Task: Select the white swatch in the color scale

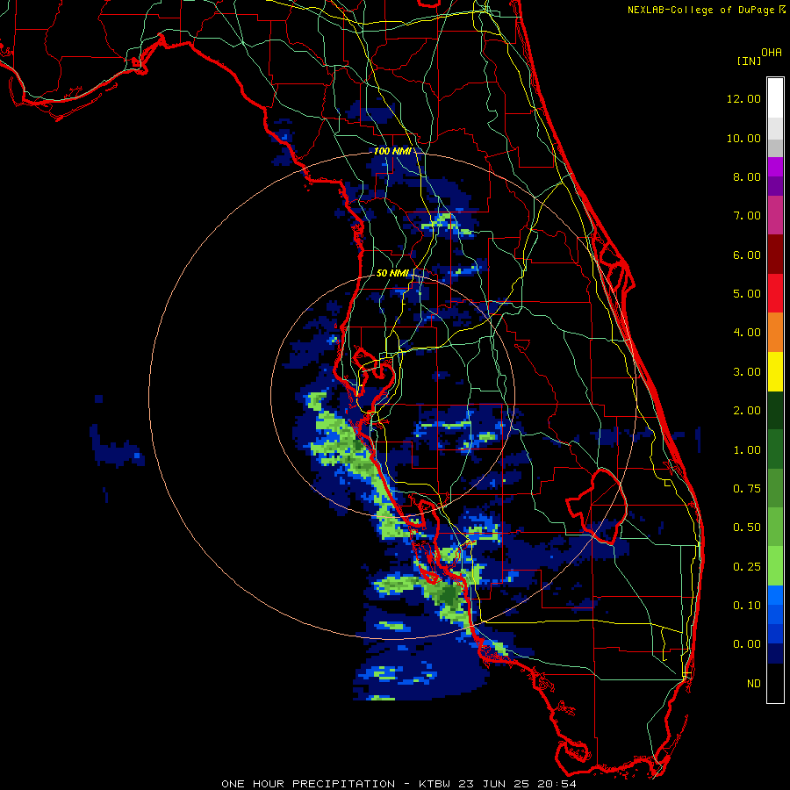Action: point(775,97)
